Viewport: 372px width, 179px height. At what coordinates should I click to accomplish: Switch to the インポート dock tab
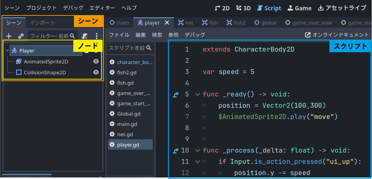[42, 23]
